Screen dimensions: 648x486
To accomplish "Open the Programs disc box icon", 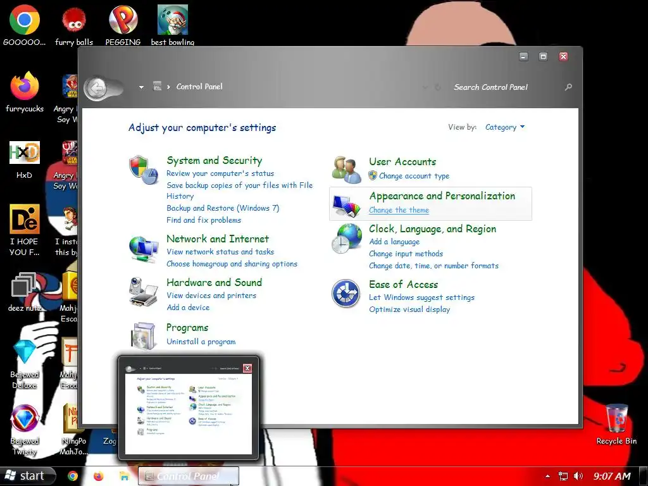I will point(144,335).
